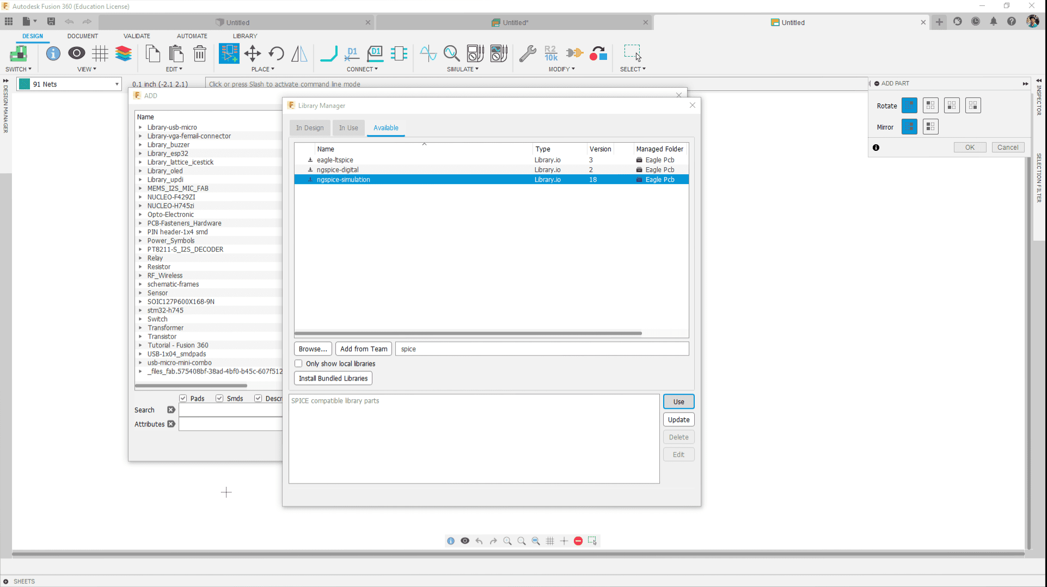Select the Add Part place icon
This screenshot has width=1047, height=587.
tap(229, 53)
